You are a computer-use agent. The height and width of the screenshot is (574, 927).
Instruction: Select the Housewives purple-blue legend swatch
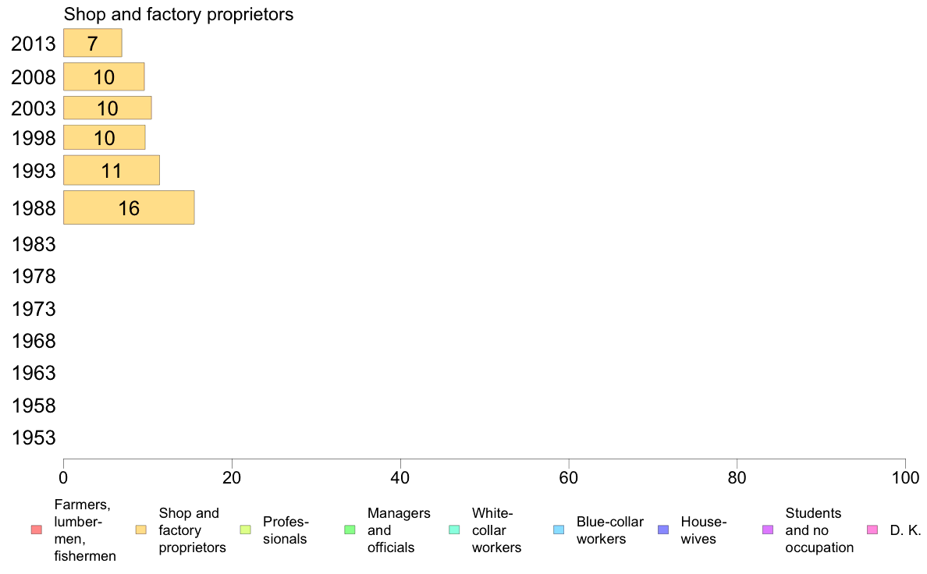[663, 530]
